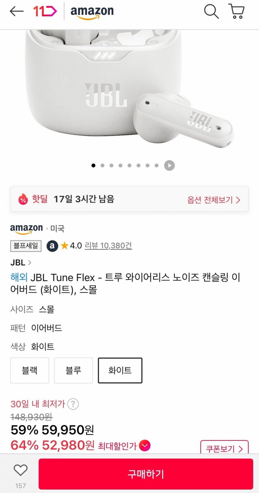The image size is (259, 493).
Task: Play the product video carousel button
Action: [x=170, y=166]
